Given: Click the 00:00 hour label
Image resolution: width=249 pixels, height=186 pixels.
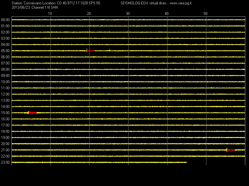Looking at the screenshot, I should tap(5, 20).
